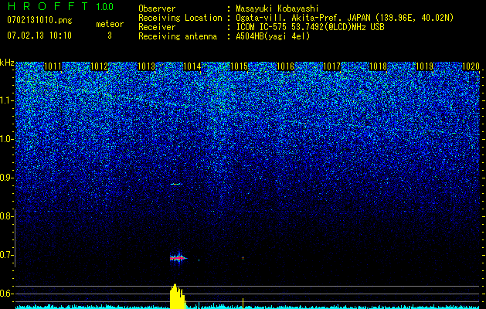Image resolution: width=486 pixels, height=309 pixels.
Task: Click the small yellow spike below 1015
Action: (243, 303)
